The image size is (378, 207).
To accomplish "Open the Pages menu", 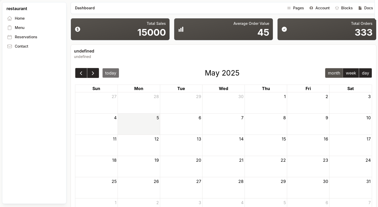I will pos(295,8).
